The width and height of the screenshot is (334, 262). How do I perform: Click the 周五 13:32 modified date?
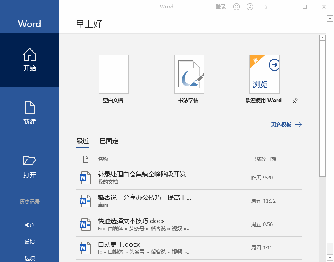click(263, 201)
